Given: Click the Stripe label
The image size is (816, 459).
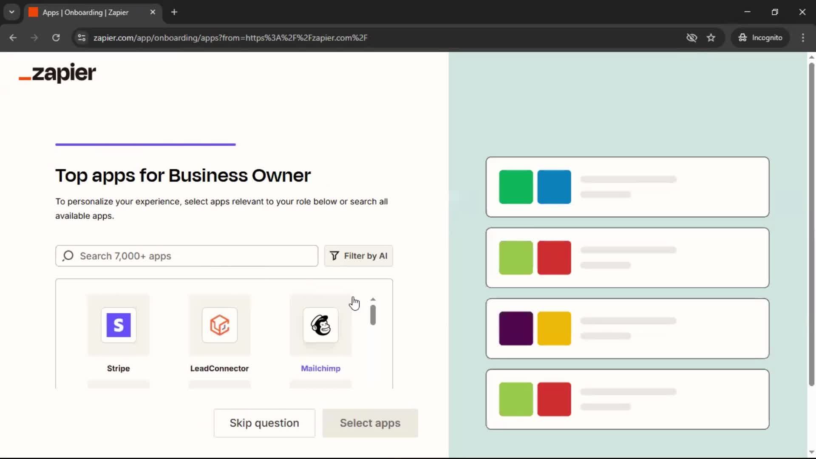Looking at the screenshot, I should [x=119, y=368].
